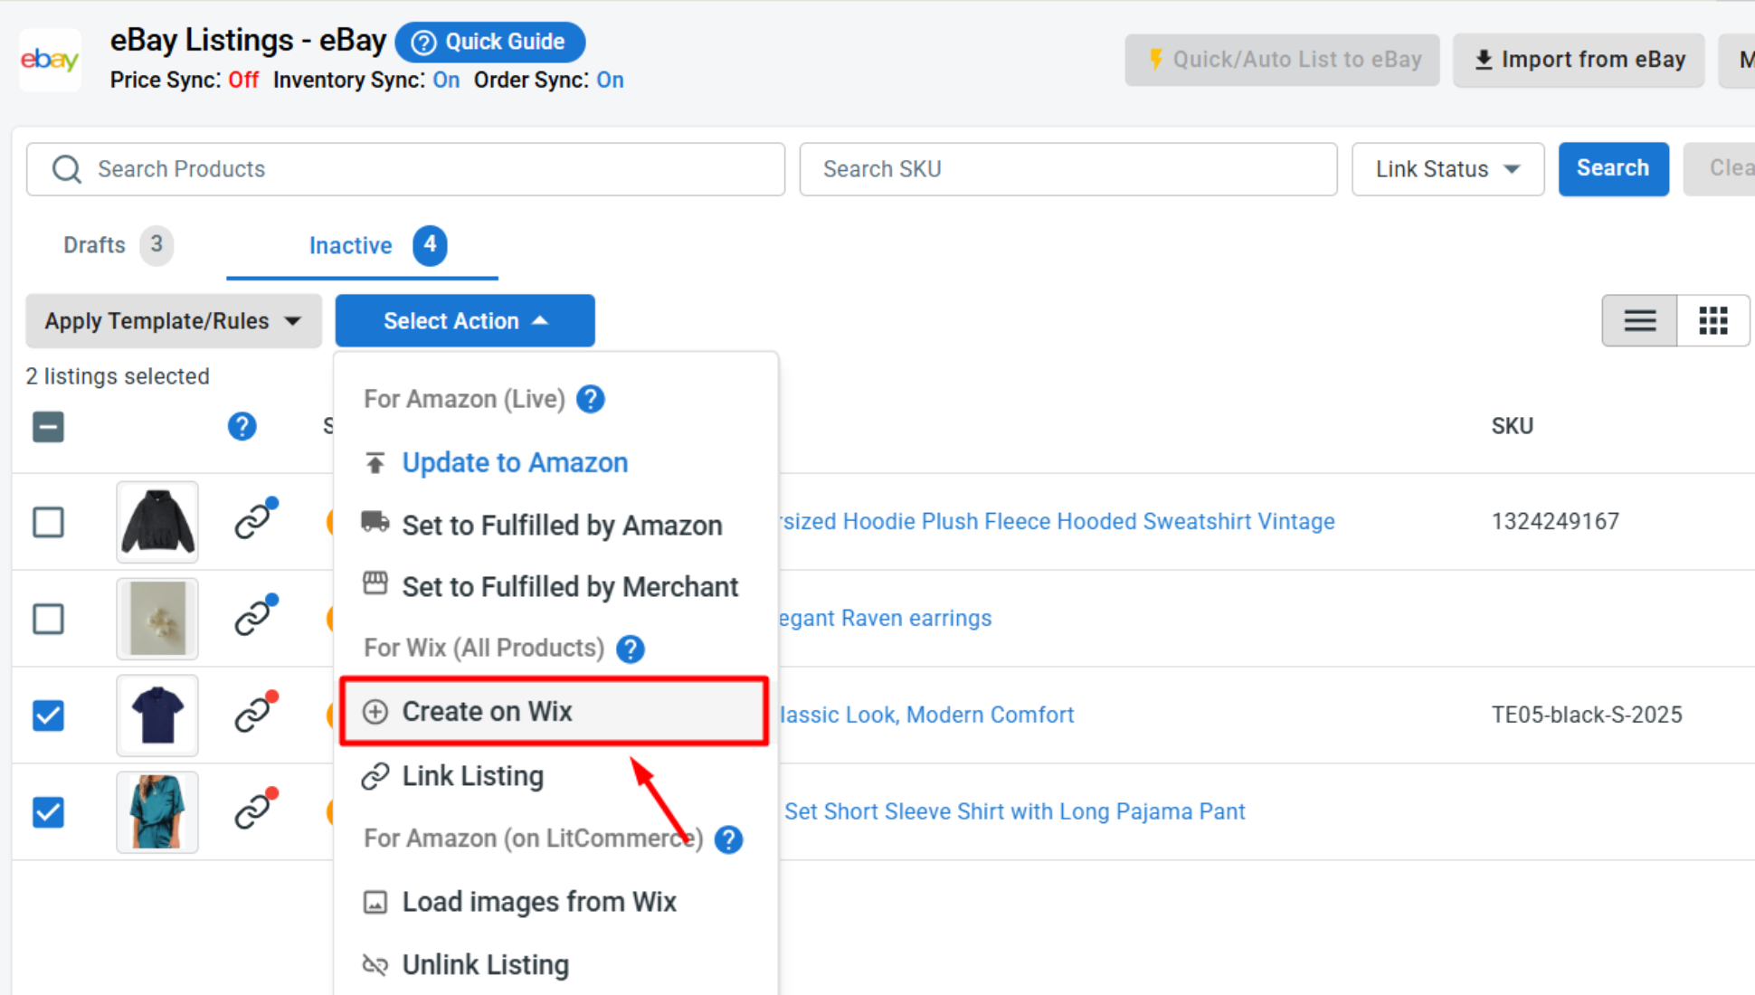Viewport: 1755px width, 995px height.
Task: Open the Raven earrings listing link
Action: pos(885,619)
